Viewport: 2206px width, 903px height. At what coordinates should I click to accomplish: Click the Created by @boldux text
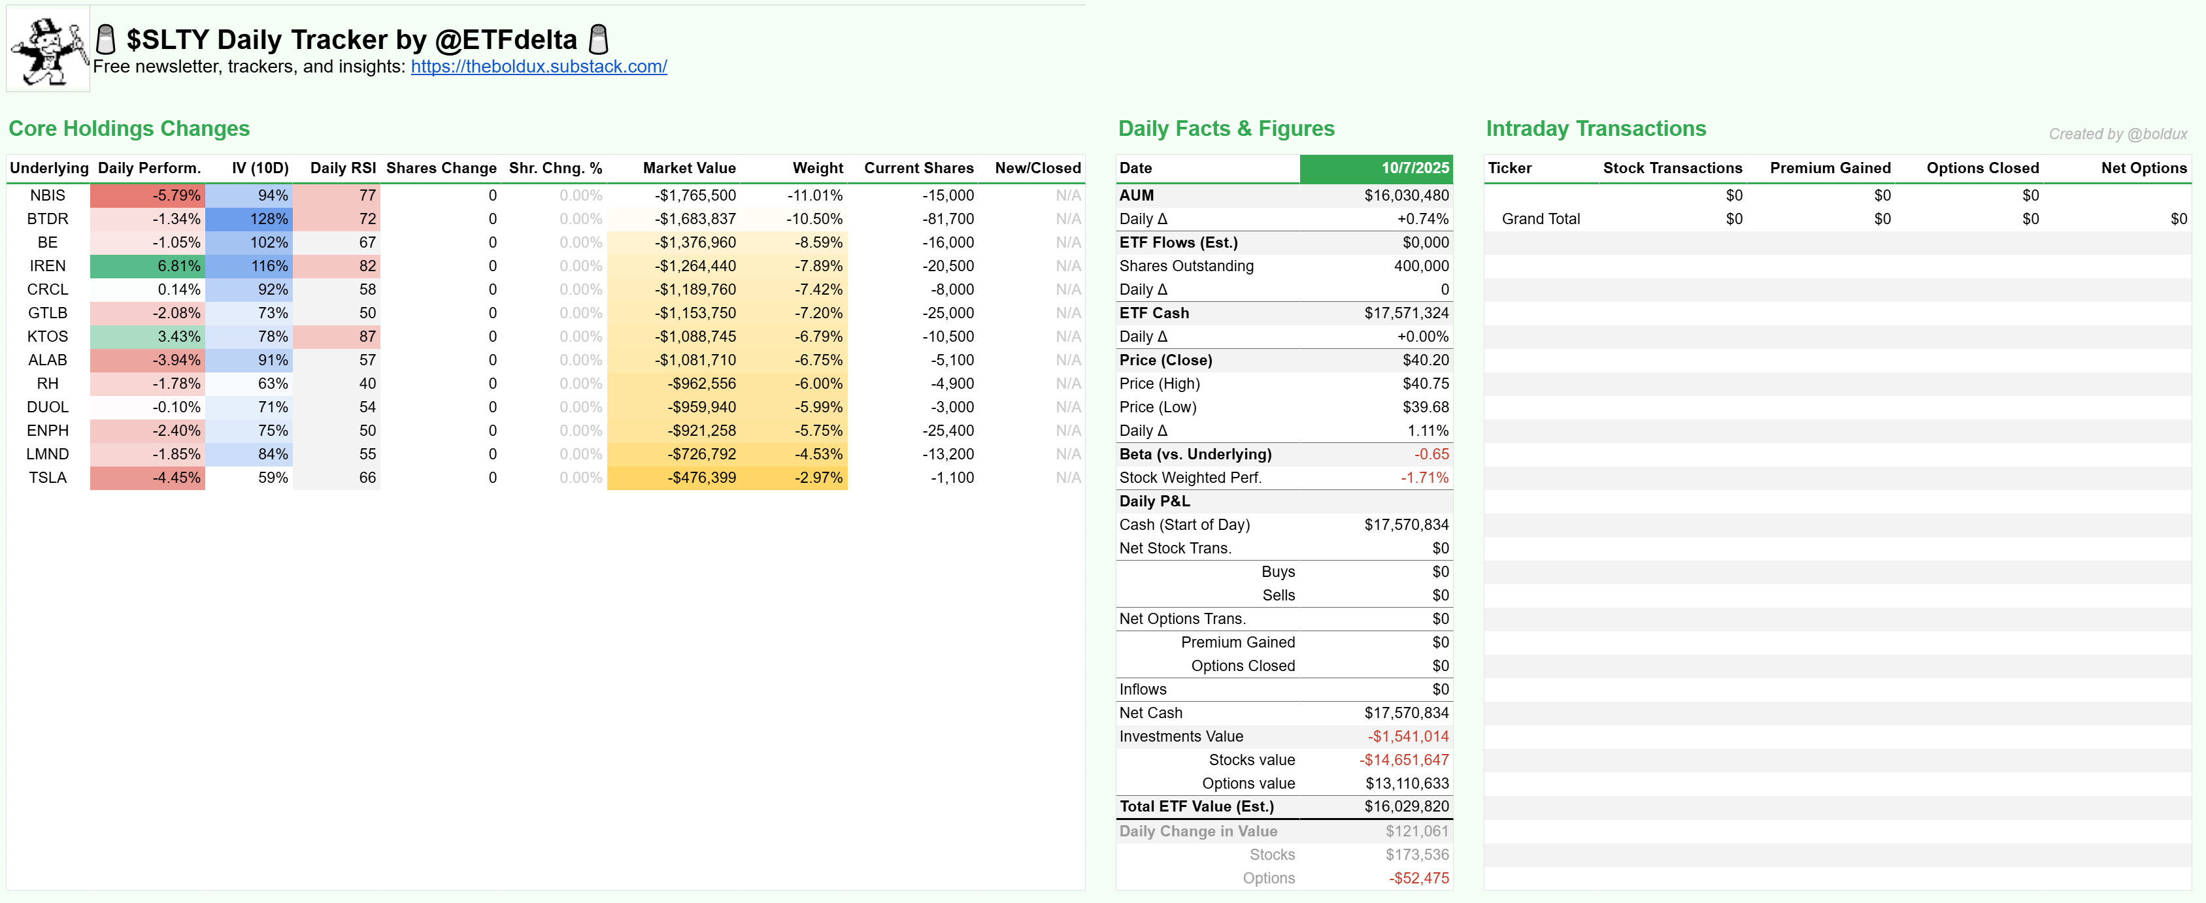[2117, 133]
